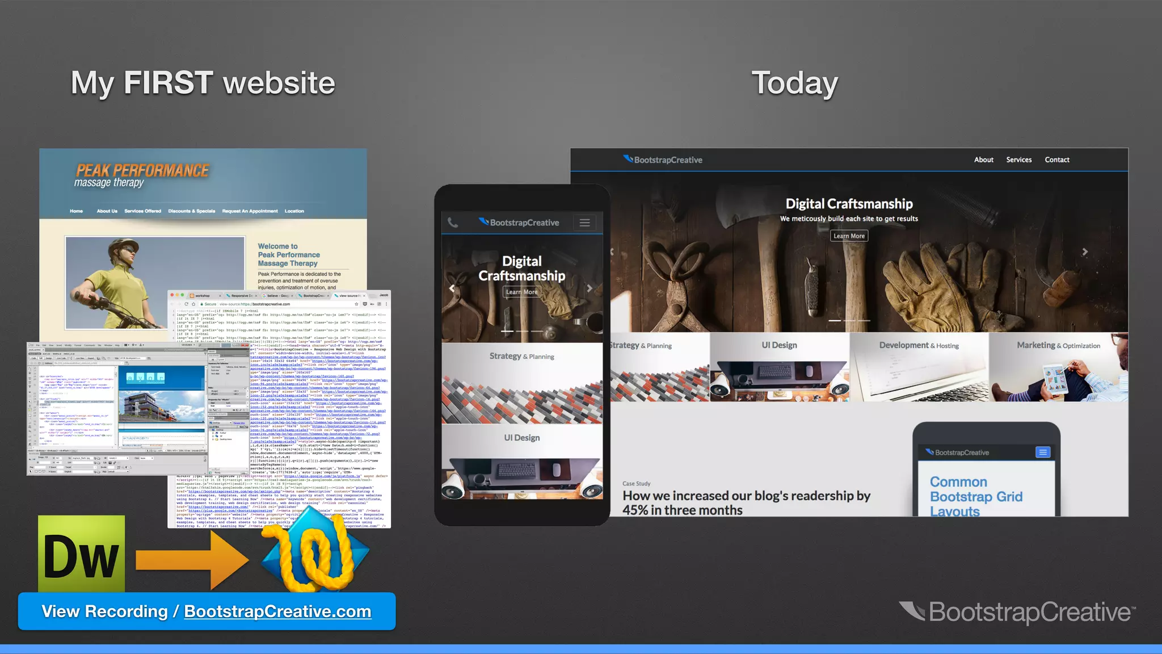Image resolution: width=1162 pixels, height=654 pixels.
Task: Tap Strategy & Planning tile on mobile
Action: click(x=522, y=383)
